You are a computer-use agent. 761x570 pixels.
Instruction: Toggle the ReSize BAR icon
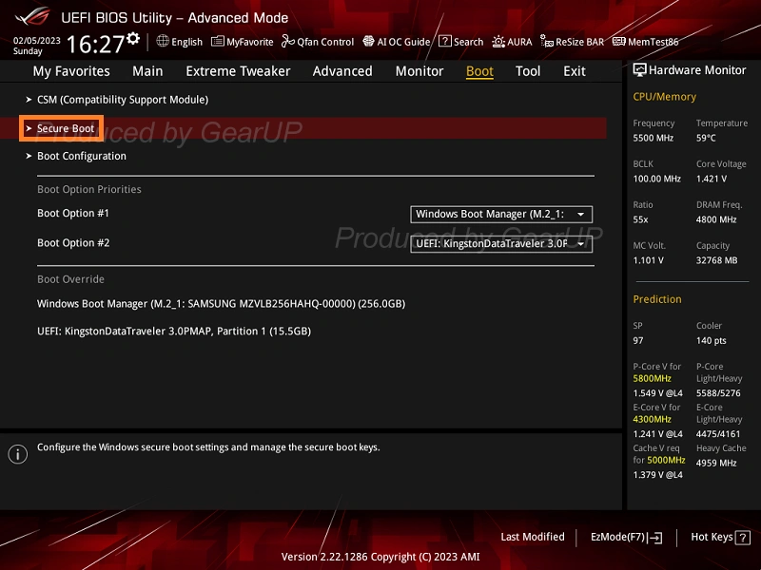(x=547, y=42)
